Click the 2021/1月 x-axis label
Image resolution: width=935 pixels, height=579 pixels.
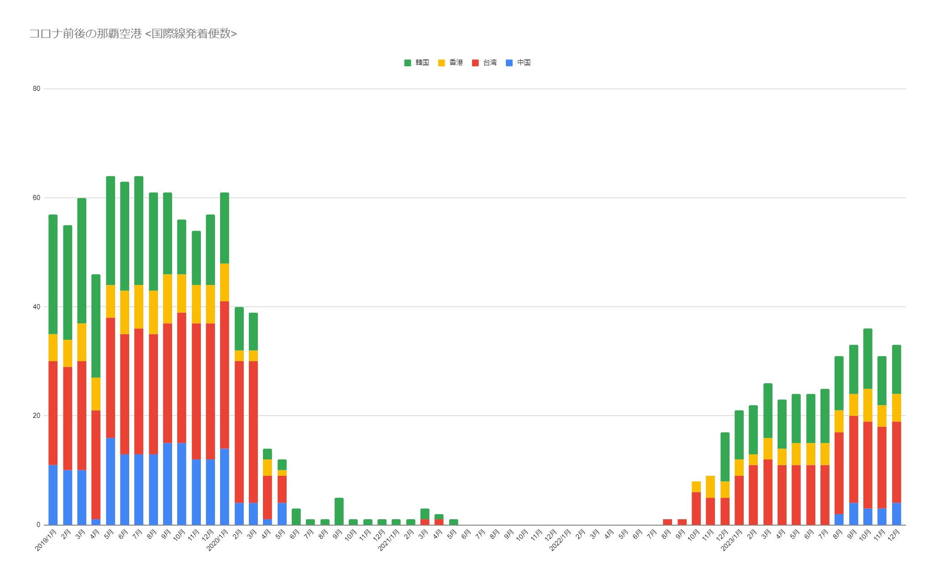point(389,540)
